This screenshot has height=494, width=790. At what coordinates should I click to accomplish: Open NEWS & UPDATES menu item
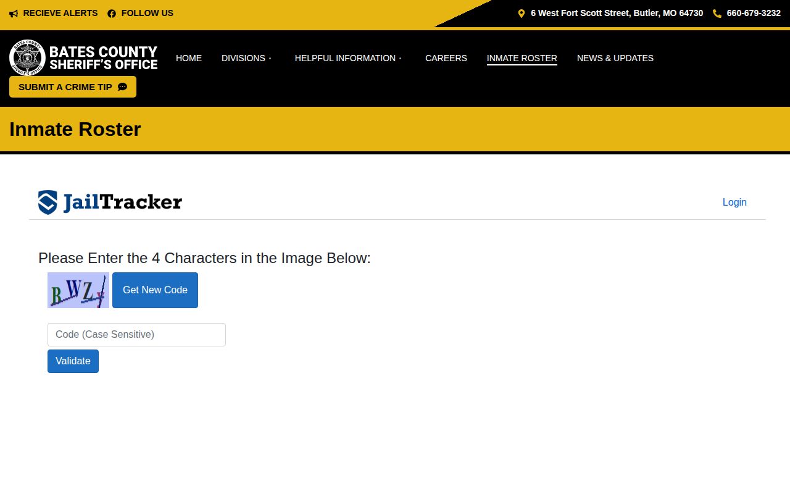pos(615,58)
